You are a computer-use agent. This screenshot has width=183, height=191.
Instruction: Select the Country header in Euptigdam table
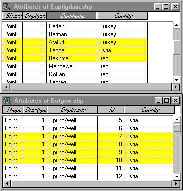tap(122, 16)
